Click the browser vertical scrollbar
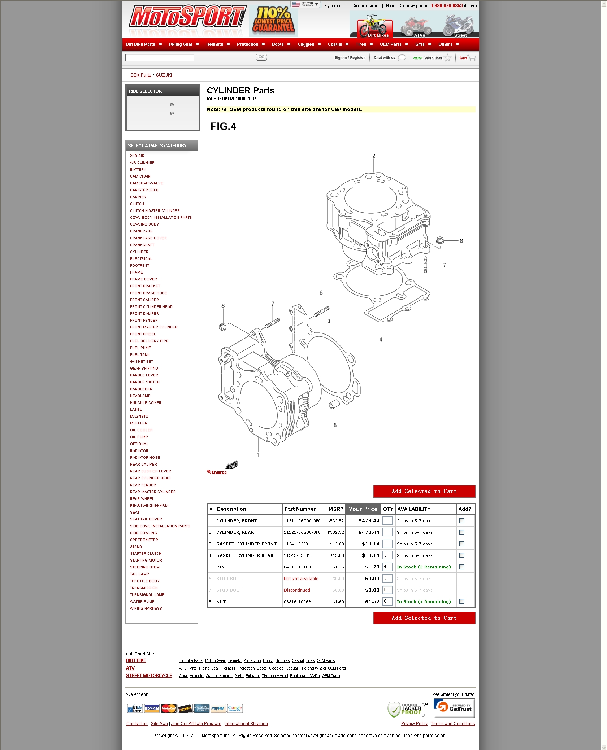Screen dimensions: 607x750 click(604, 375)
